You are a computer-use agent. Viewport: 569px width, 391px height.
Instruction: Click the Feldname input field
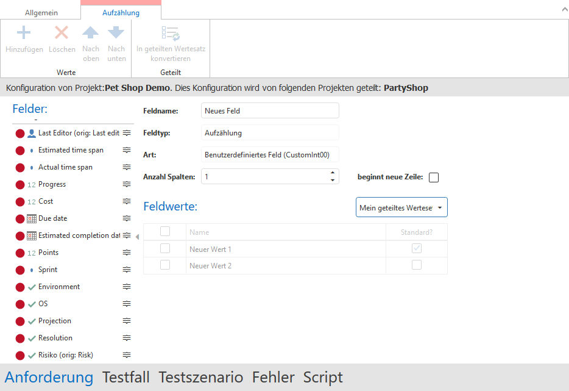(269, 110)
